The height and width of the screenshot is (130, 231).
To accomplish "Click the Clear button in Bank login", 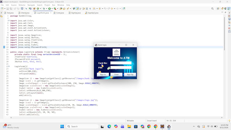I will click(116, 74).
